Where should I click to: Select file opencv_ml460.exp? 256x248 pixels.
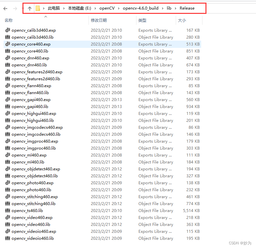(29, 155)
